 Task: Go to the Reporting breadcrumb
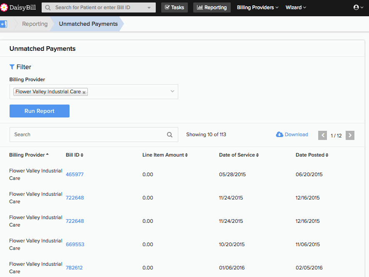[35, 24]
